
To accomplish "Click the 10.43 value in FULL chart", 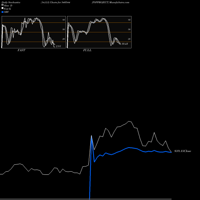I will point(125,44).
